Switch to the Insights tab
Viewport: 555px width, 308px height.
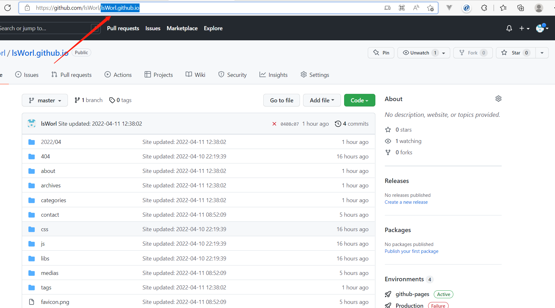273,75
